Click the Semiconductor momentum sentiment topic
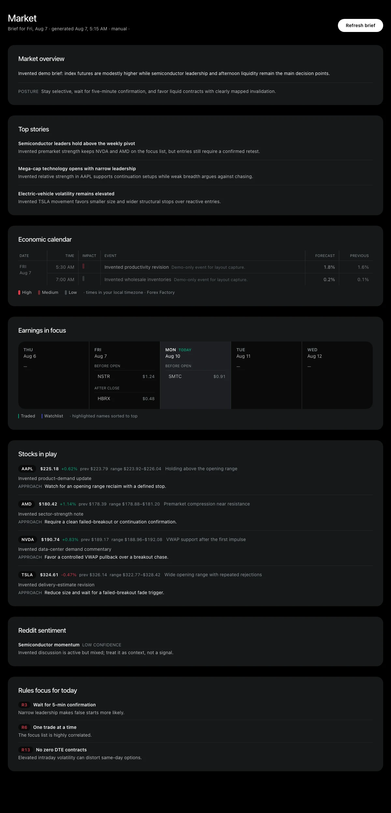Image resolution: width=391 pixels, height=813 pixels. point(49,645)
